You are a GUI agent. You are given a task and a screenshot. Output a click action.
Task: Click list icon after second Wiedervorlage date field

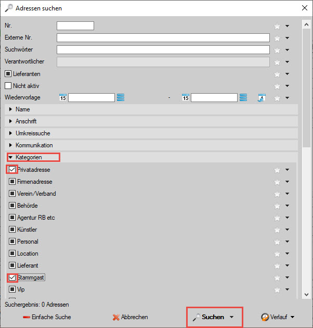point(243,98)
